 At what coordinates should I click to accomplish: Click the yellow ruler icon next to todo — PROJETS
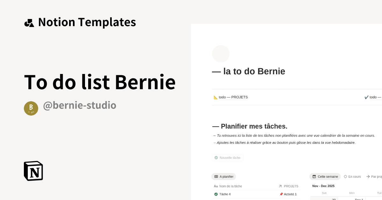click(215, 97)
